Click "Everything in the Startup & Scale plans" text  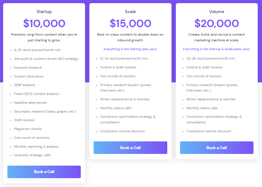click(216, 49)
